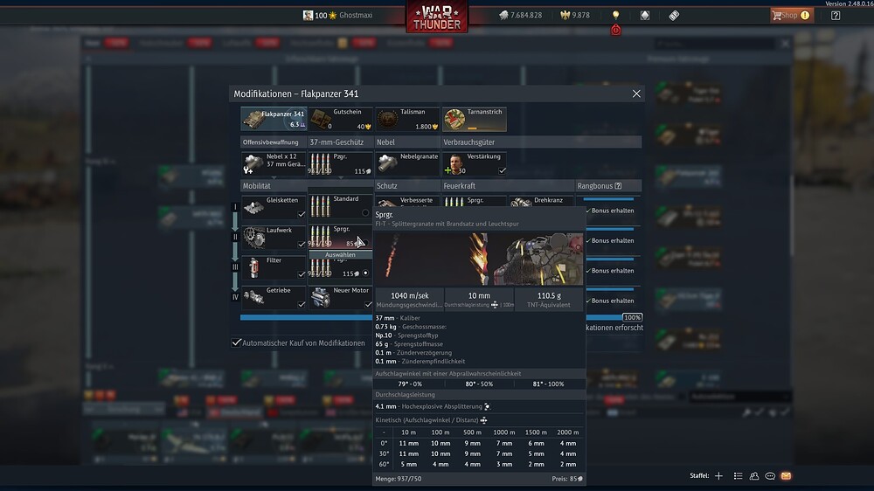
Task: Click the tier IV rank marker
Action: [x=235, y=297]
